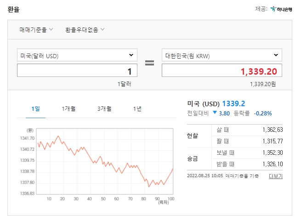
Task: Click the -0.28% change rate
Action: click(x=262, y=114)
